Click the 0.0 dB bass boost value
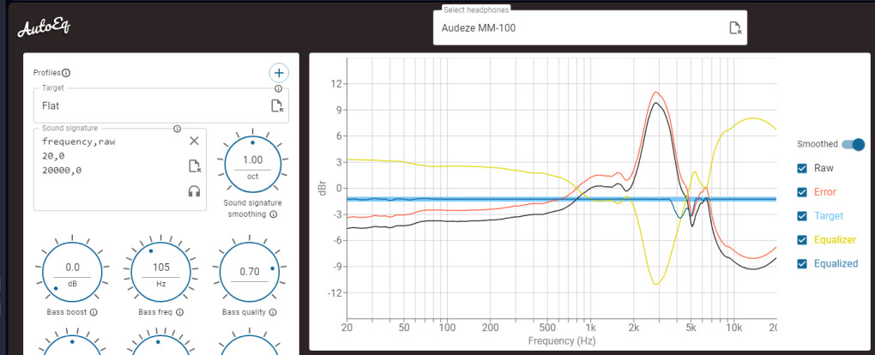Viewport: 875px width, 355px height. pyautogui.click(x=72, y=268)
